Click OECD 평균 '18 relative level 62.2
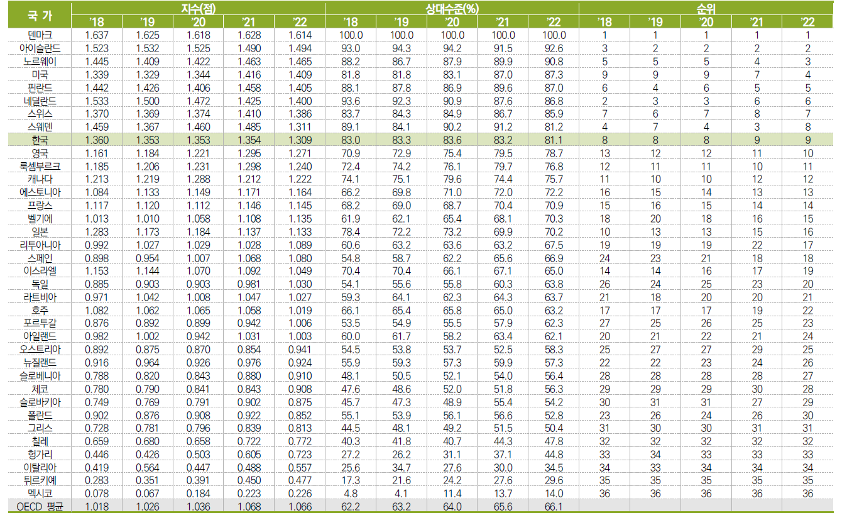This screenshot has height=525, width=847. click(351, 507)
